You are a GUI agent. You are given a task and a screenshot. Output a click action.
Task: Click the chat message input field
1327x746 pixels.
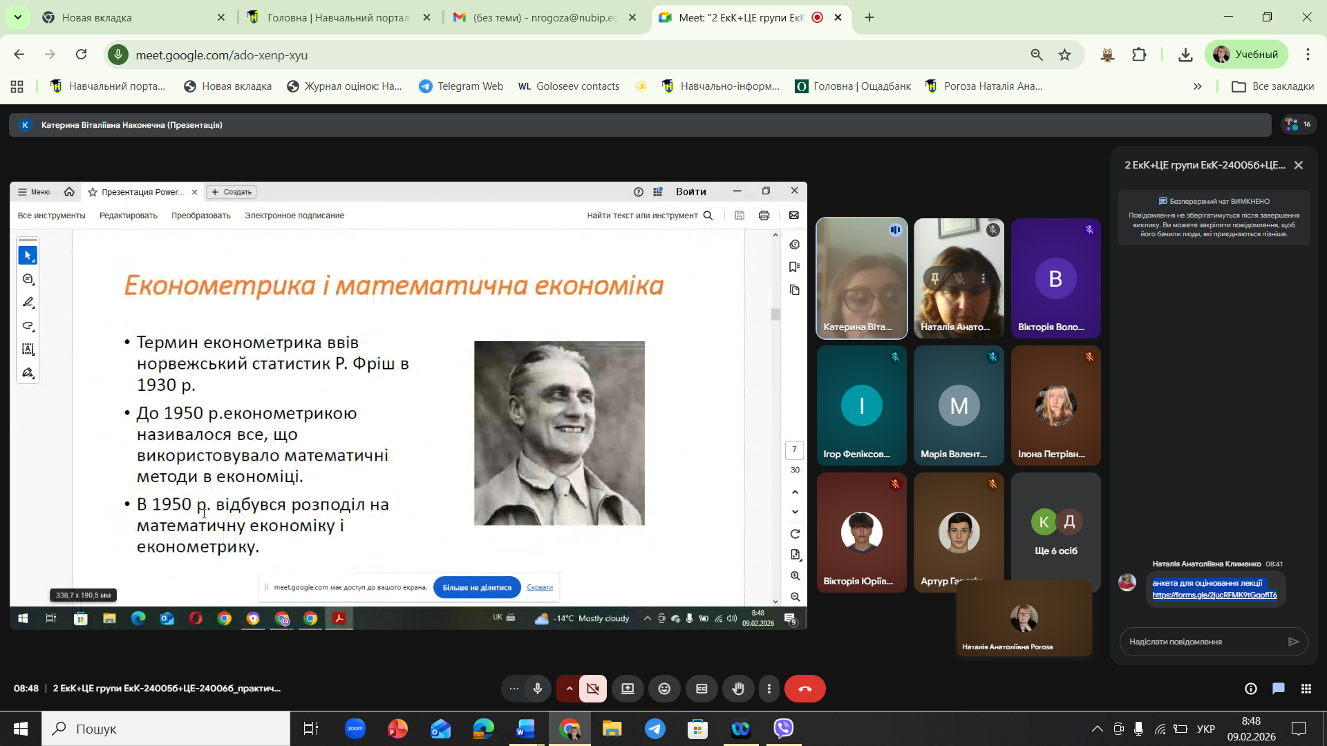pos(1203,642)
